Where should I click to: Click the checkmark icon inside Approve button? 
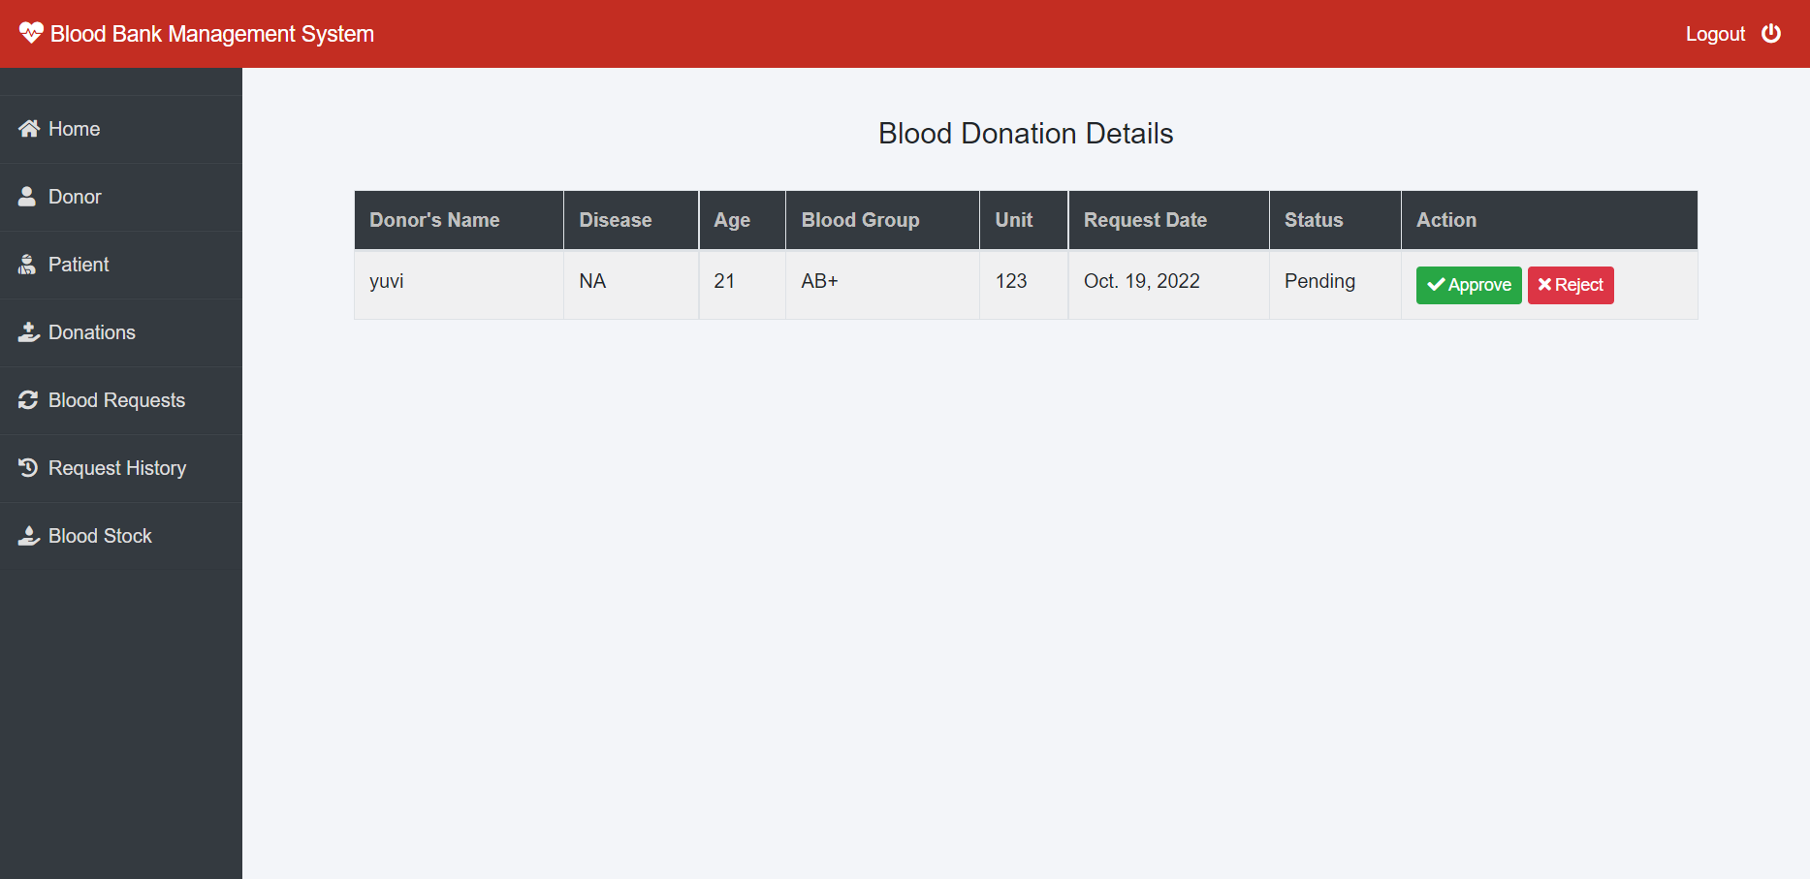tap(1436, 285)
